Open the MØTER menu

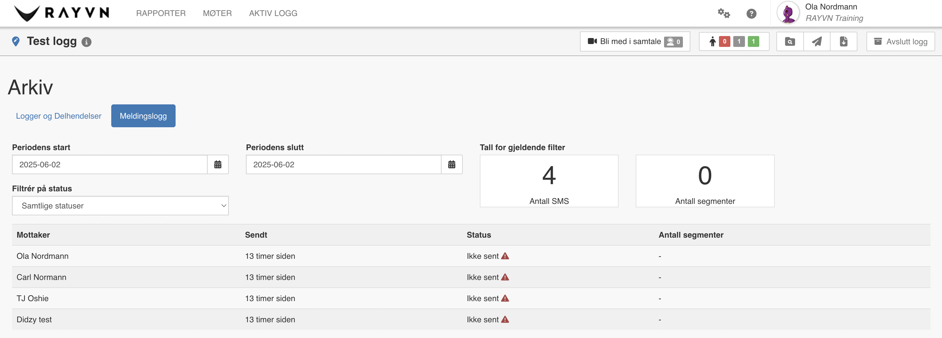pos(217,13)
